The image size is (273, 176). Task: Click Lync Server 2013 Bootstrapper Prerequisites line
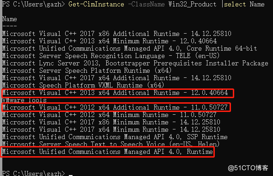(x=135, y=63)
